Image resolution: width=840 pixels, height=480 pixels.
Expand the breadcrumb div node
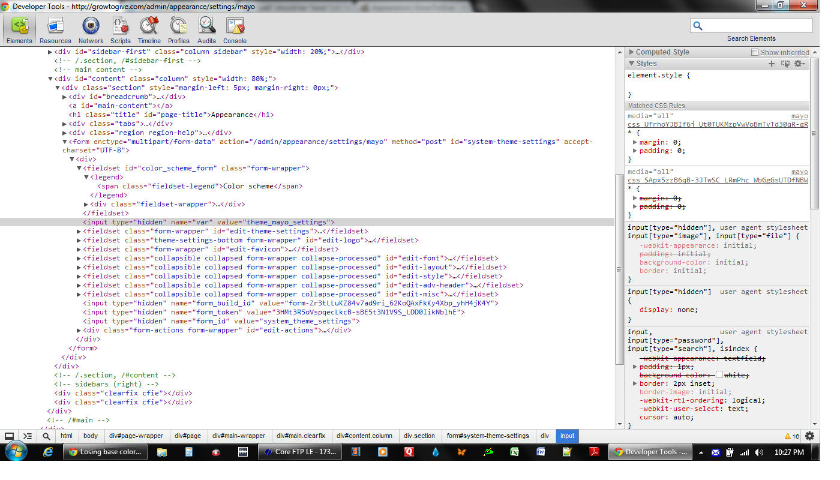[64, 97]
